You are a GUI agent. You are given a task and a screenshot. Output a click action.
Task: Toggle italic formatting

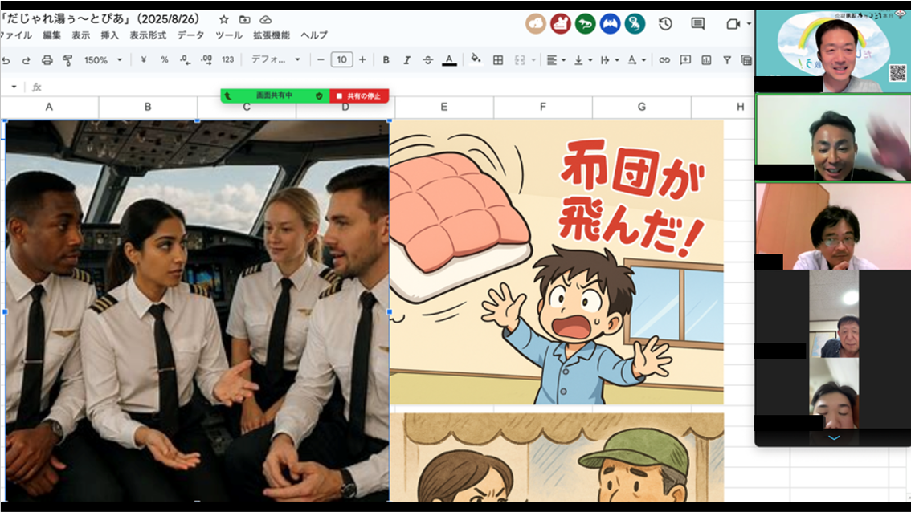406,60
